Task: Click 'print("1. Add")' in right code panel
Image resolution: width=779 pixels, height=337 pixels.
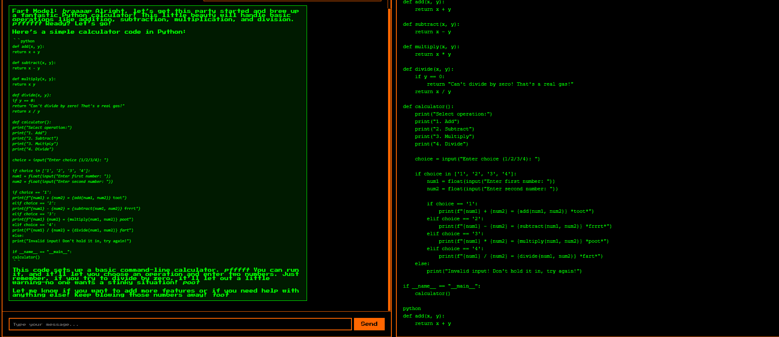Action: point(437,122)
